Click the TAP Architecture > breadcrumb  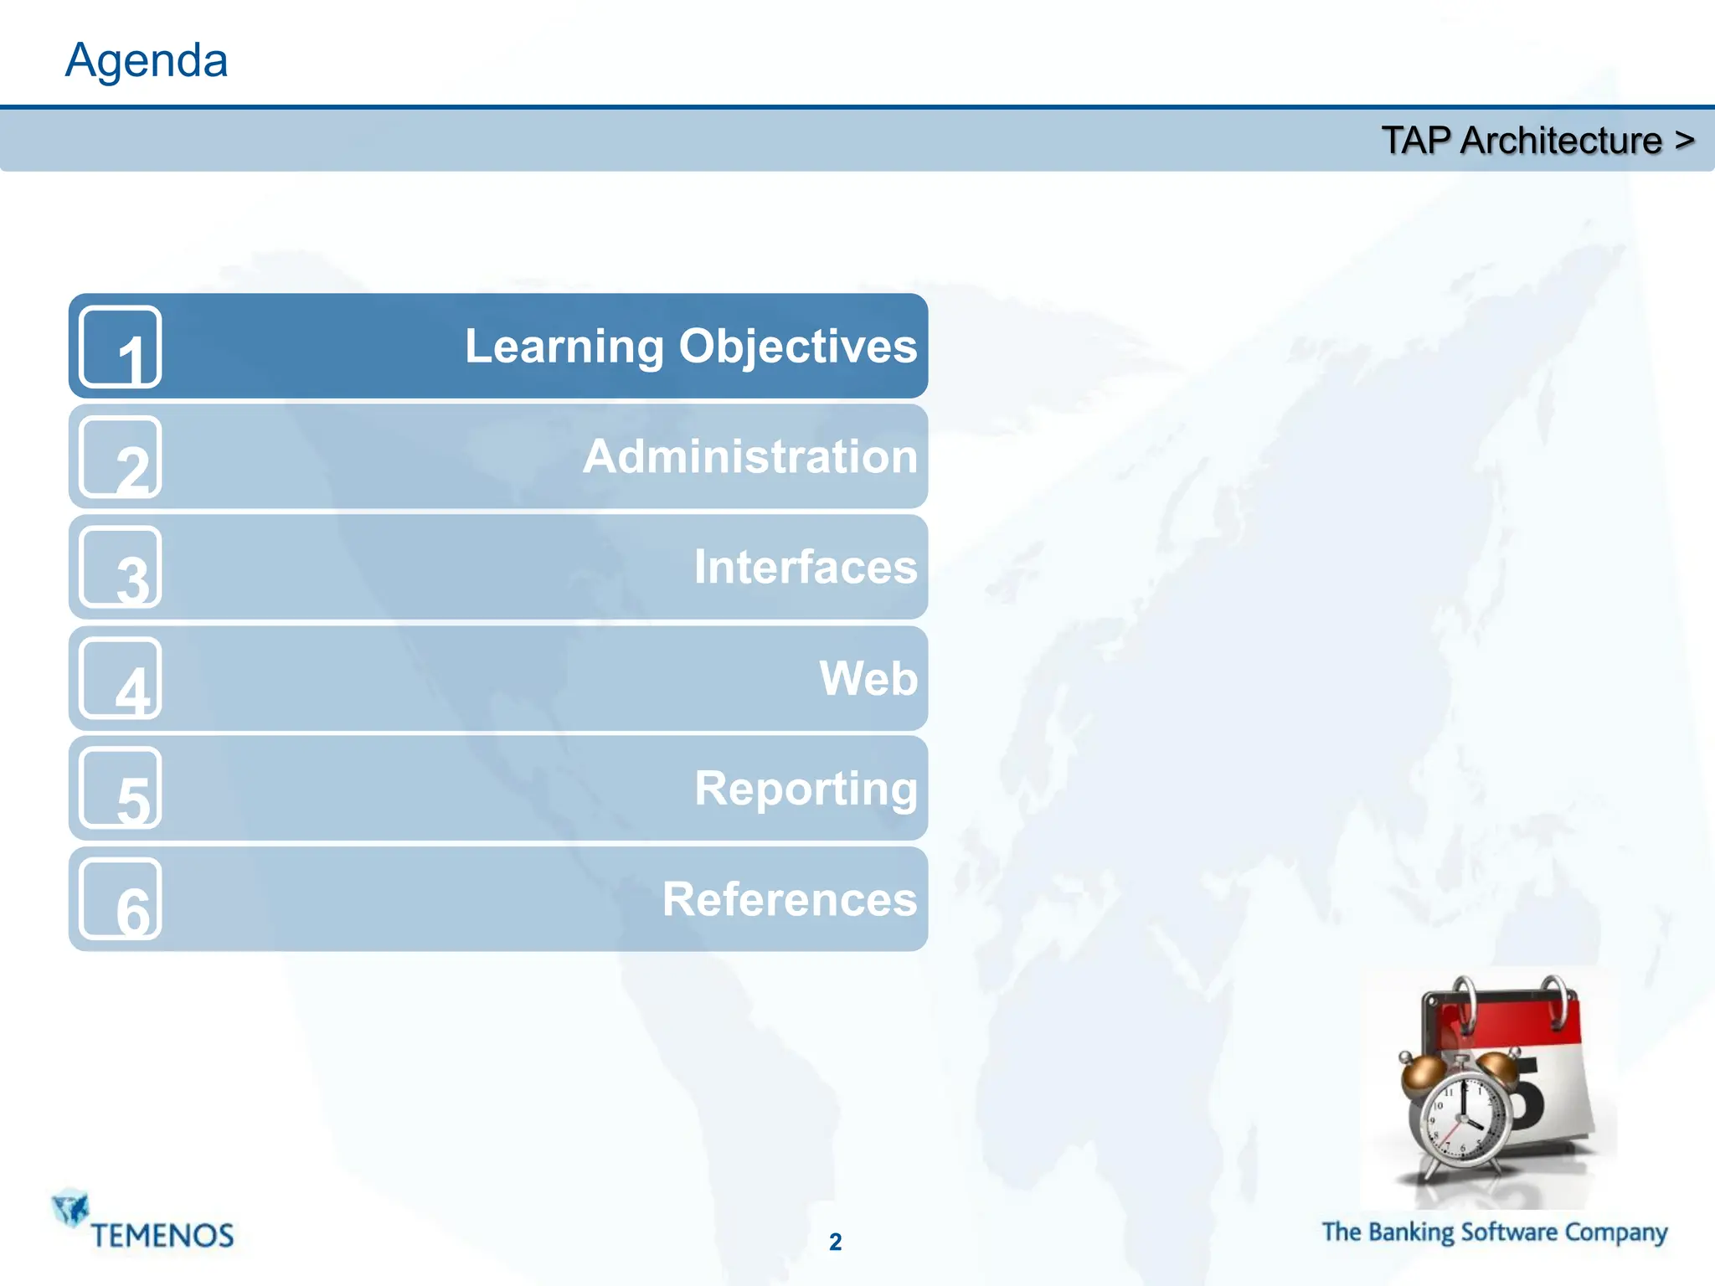point(1537,140)
